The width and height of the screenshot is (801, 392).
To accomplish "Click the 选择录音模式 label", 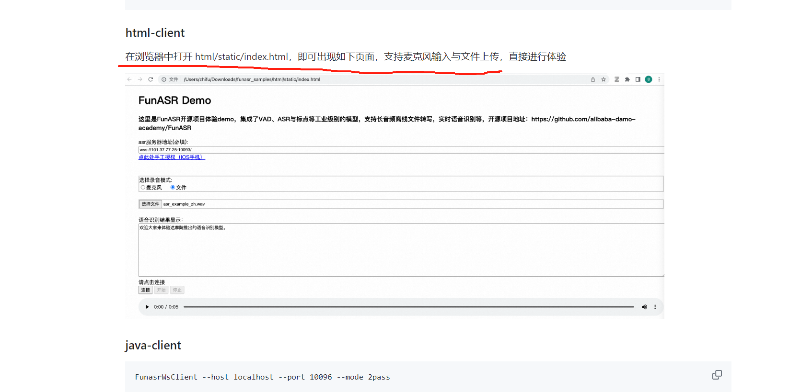I will click(x=156, y=180).
